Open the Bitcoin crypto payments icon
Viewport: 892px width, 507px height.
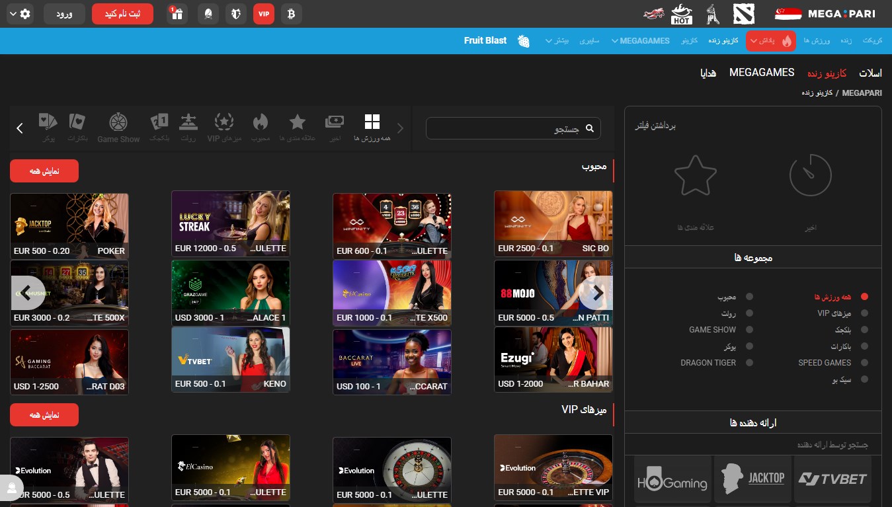(x=291, y=14)
